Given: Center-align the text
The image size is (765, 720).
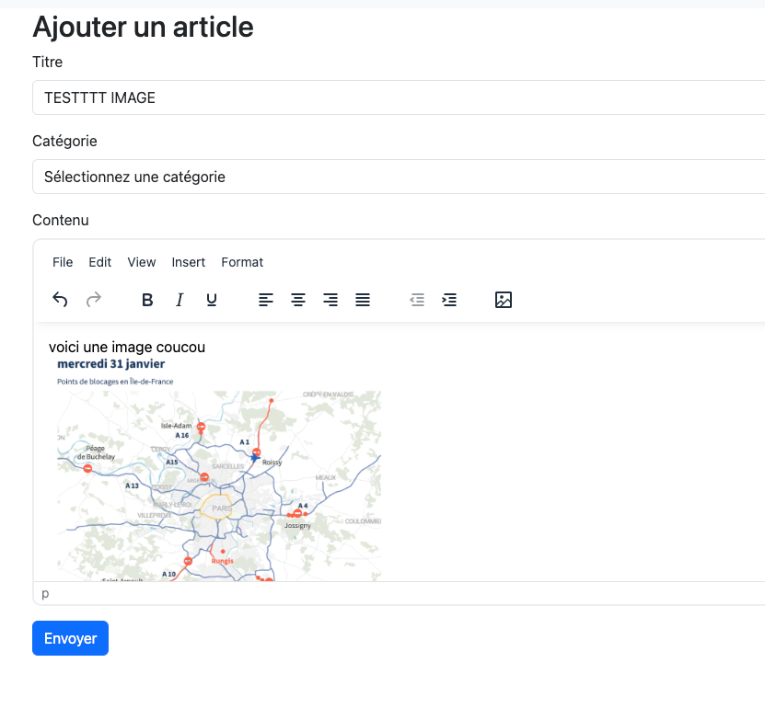Looking at the screenshot, I should point(298,299).
